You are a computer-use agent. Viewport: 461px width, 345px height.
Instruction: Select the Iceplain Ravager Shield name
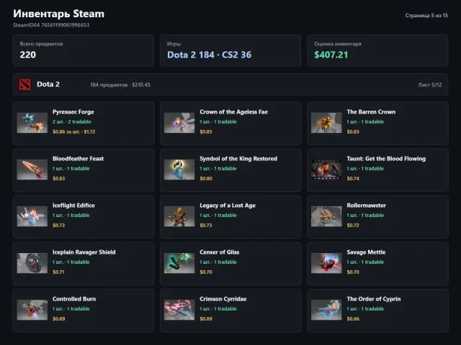tap(84, 252)
